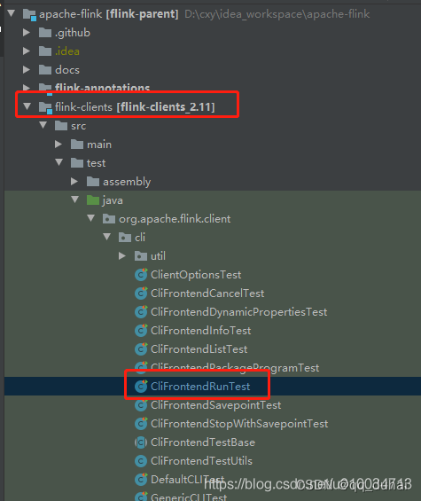
Task: Expand the util package arrow
Action: [122, 255]
